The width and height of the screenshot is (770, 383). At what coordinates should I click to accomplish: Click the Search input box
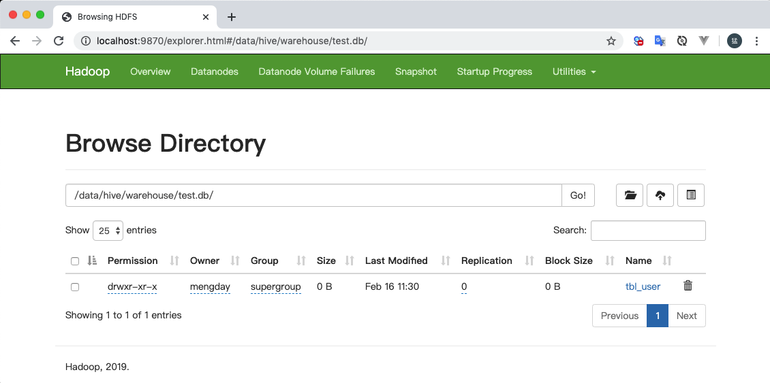click(x=648, y=231)
